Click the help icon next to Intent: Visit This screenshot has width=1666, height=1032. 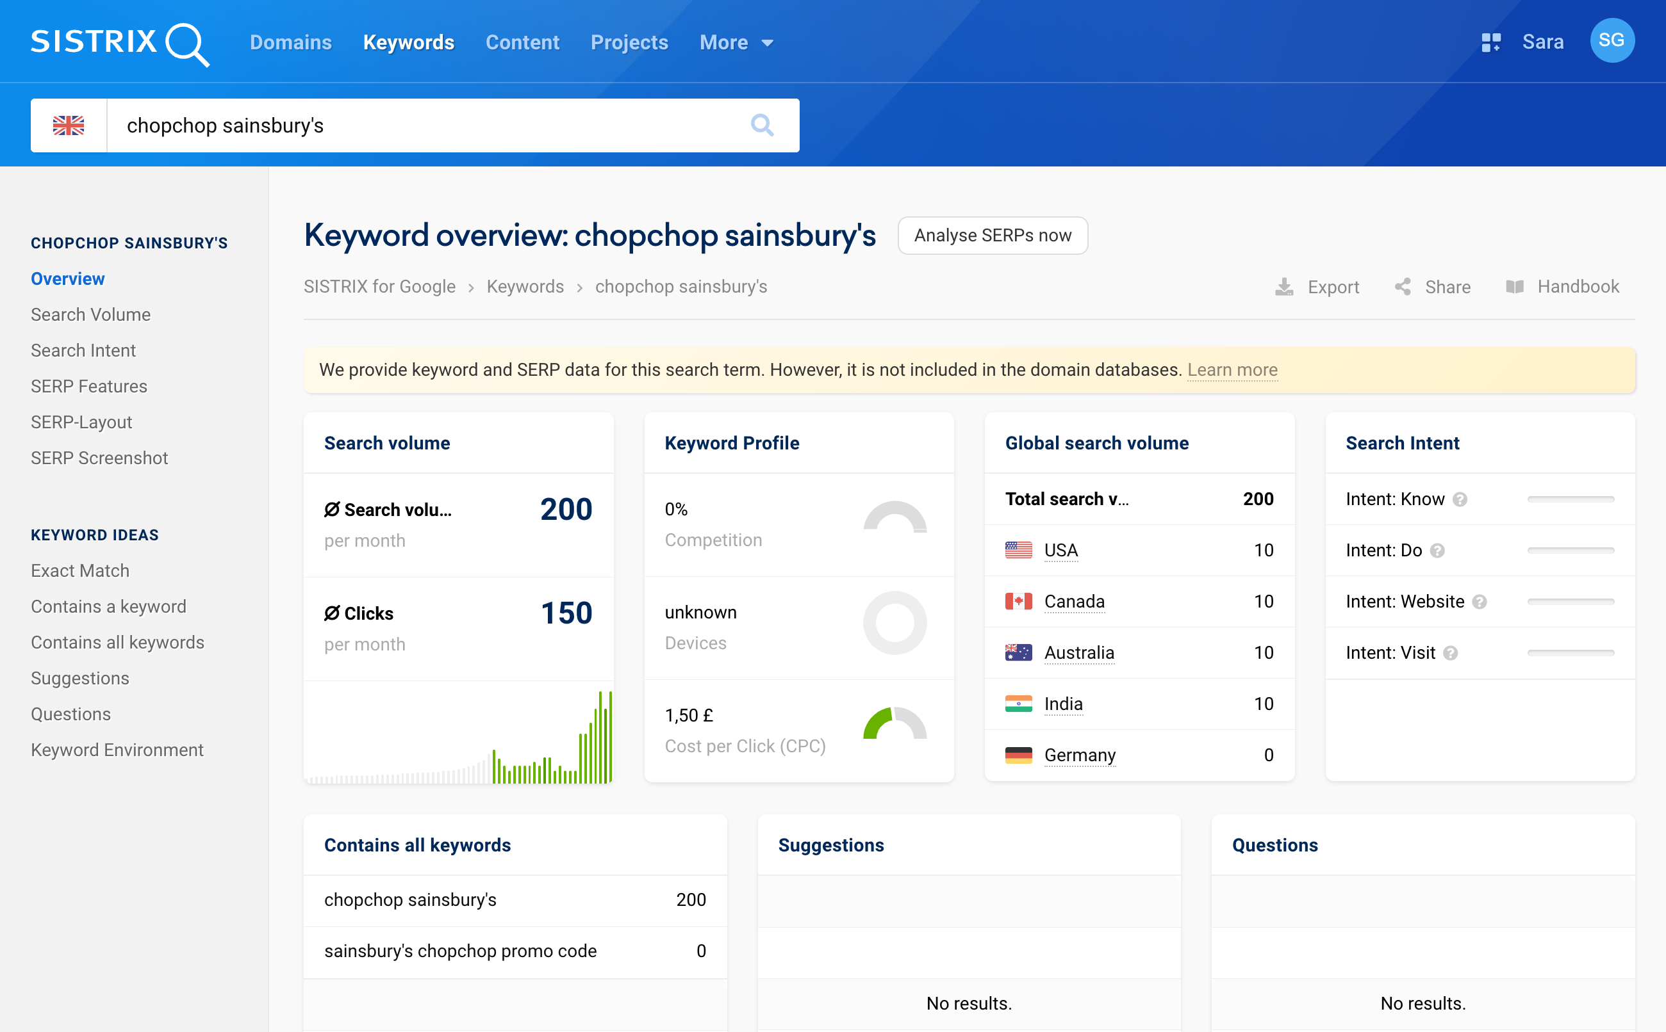[1451, 653]
